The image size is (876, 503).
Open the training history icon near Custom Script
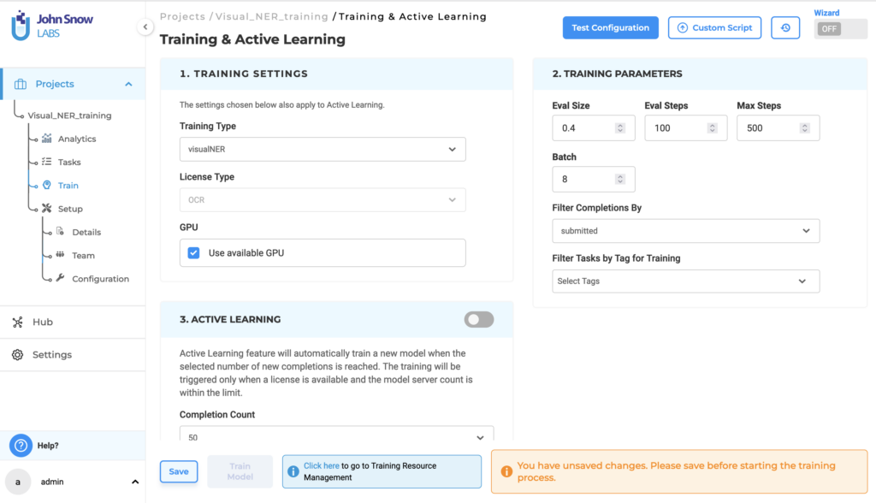785,27
